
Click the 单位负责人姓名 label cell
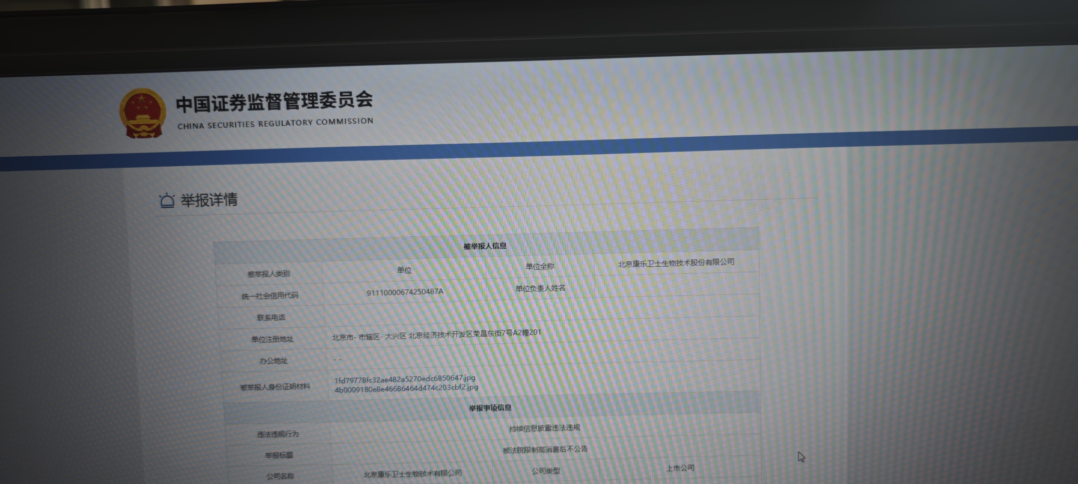pyautogui.click(x=540, y=288)
